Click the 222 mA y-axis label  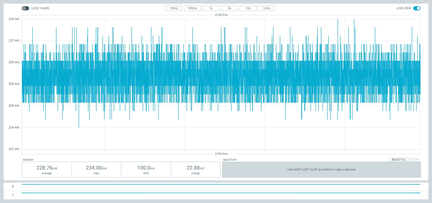pyautogui.click(x=14, y=149)
